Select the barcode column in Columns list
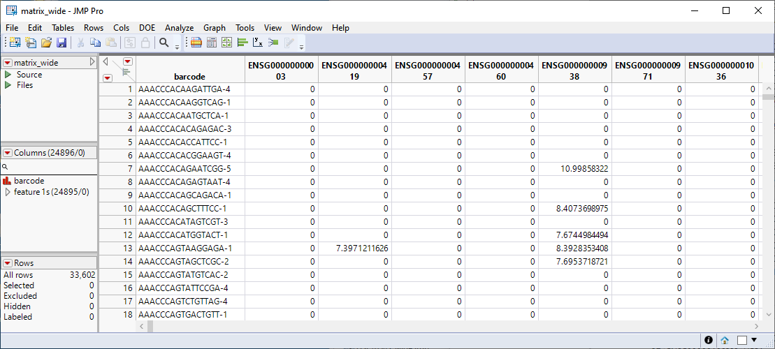The image size is (775, 349). point(29,181)
